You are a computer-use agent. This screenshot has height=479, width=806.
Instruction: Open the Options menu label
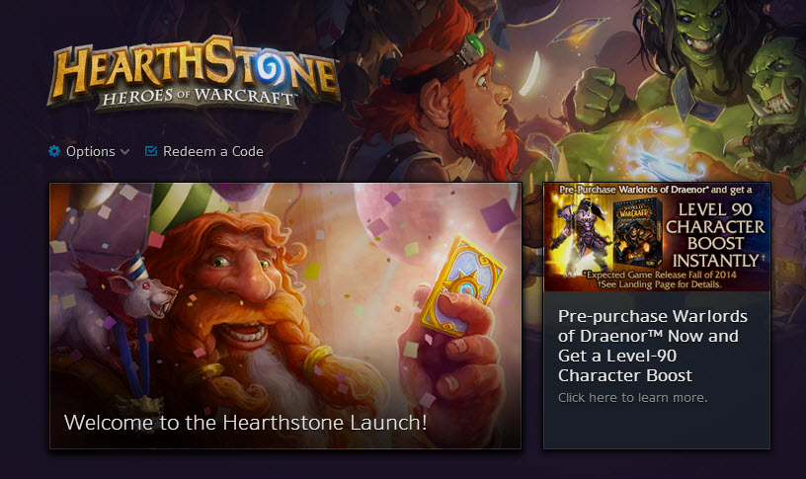click(91, 151)
